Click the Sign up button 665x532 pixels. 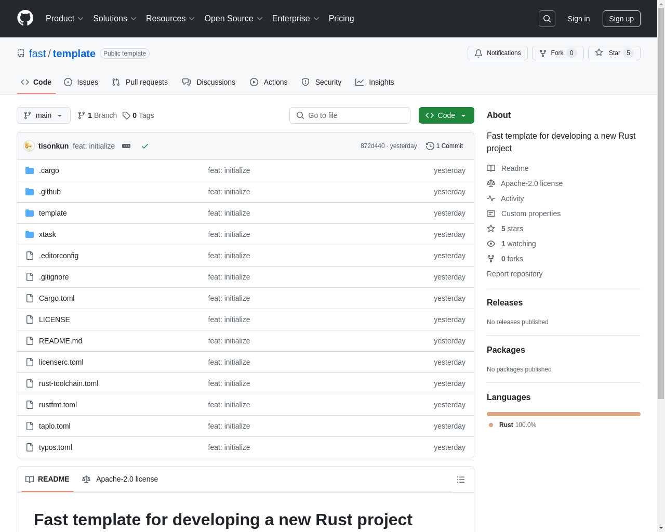pos(621,19)
